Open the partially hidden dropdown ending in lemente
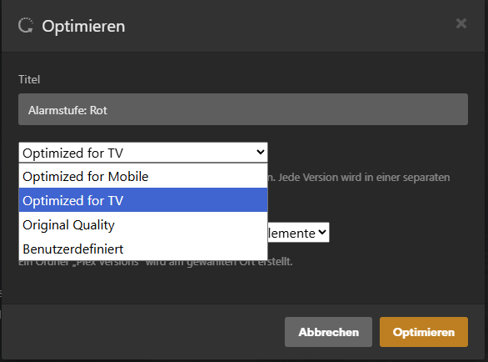 298,233
